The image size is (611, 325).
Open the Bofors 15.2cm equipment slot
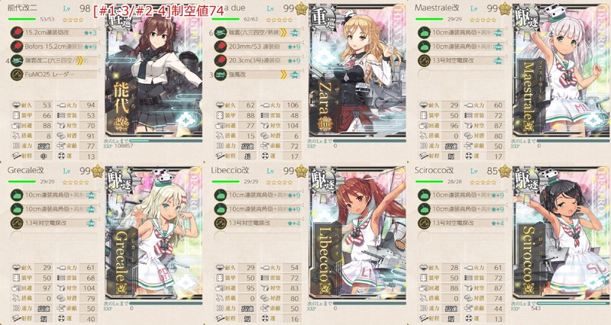coord(54,47)
